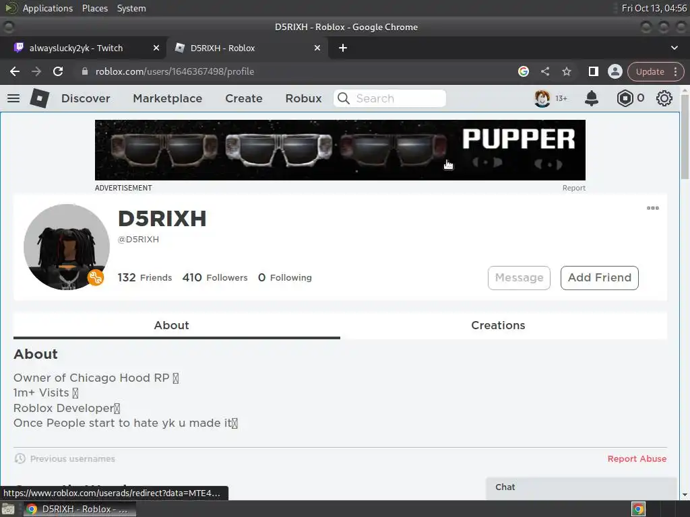The image size is (690, 517).
Task: Open the user avatar icon in navbar
Action: (542, 98)
